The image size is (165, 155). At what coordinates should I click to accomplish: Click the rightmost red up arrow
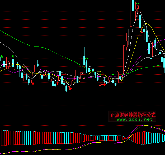[x=104, y=84]
